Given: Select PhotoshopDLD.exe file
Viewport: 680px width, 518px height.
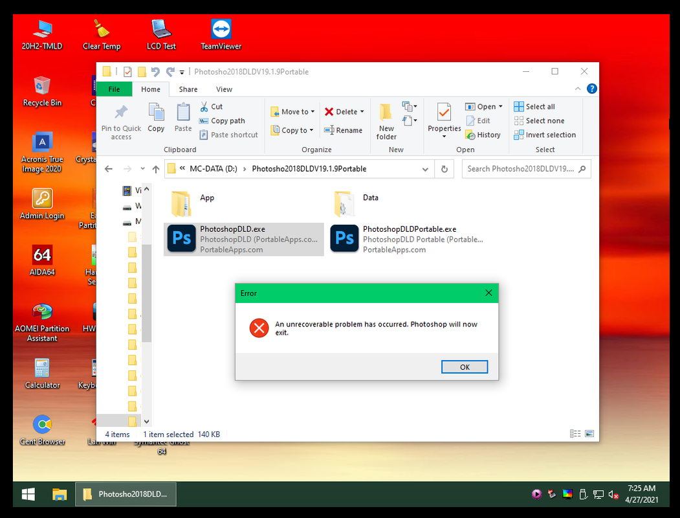Looking at the screenshot, I should 244,239.
